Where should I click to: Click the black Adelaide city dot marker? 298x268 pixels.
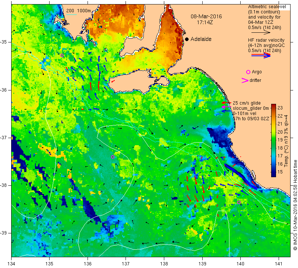(187, 39)
